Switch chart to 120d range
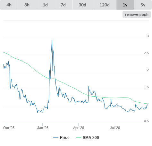Screen dimensions: 152x146 point(105,5)
